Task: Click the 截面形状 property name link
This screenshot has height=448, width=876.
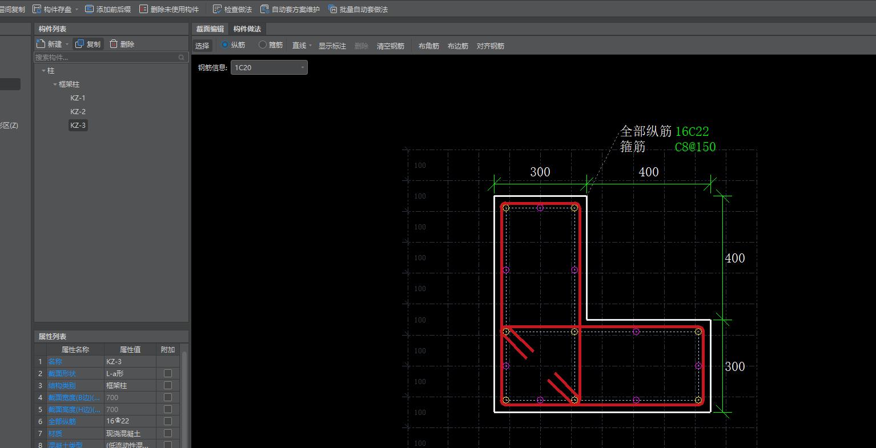Action: 62,373
